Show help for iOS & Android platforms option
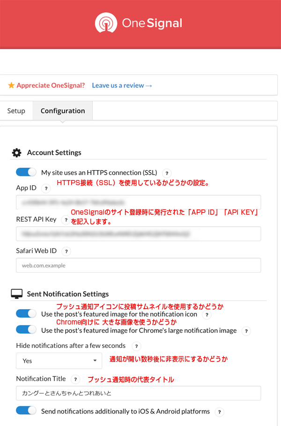Viewport: 281px width, 426px height. click(219, 412)
